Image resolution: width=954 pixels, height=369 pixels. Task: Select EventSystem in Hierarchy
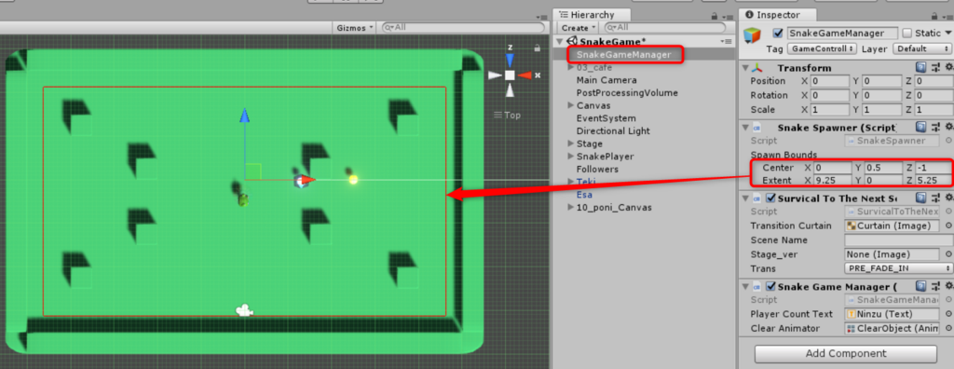coord(606,118)
